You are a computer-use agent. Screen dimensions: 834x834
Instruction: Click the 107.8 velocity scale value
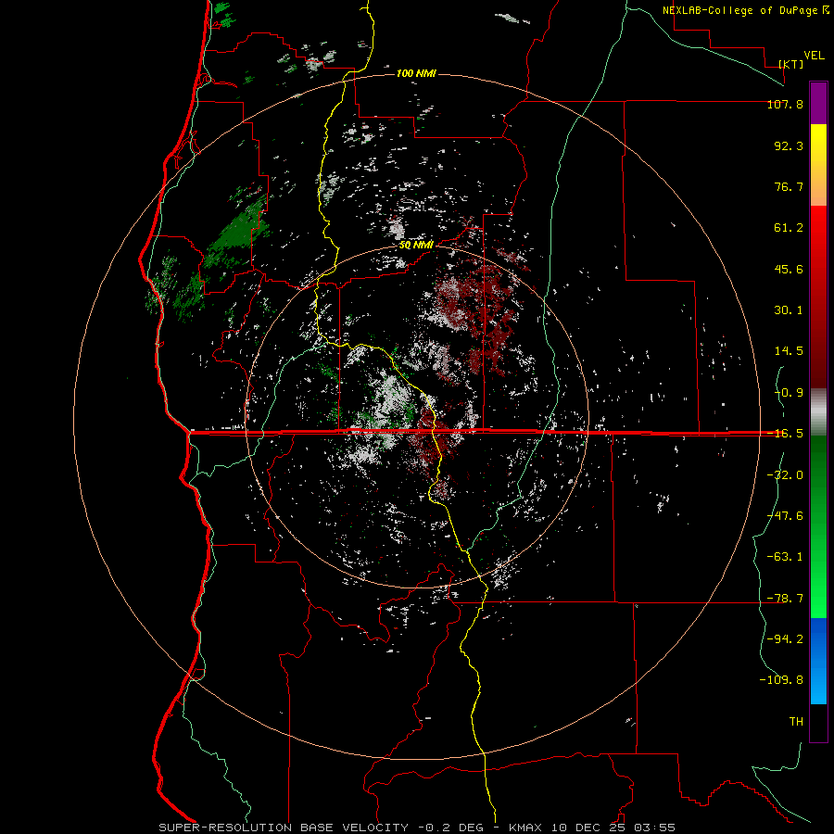point(785,104)
